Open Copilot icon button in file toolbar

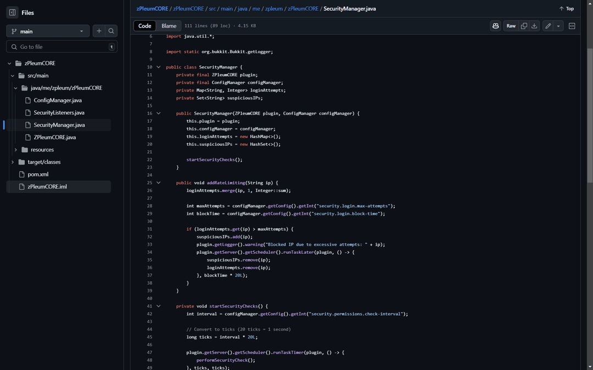point(495,26)
